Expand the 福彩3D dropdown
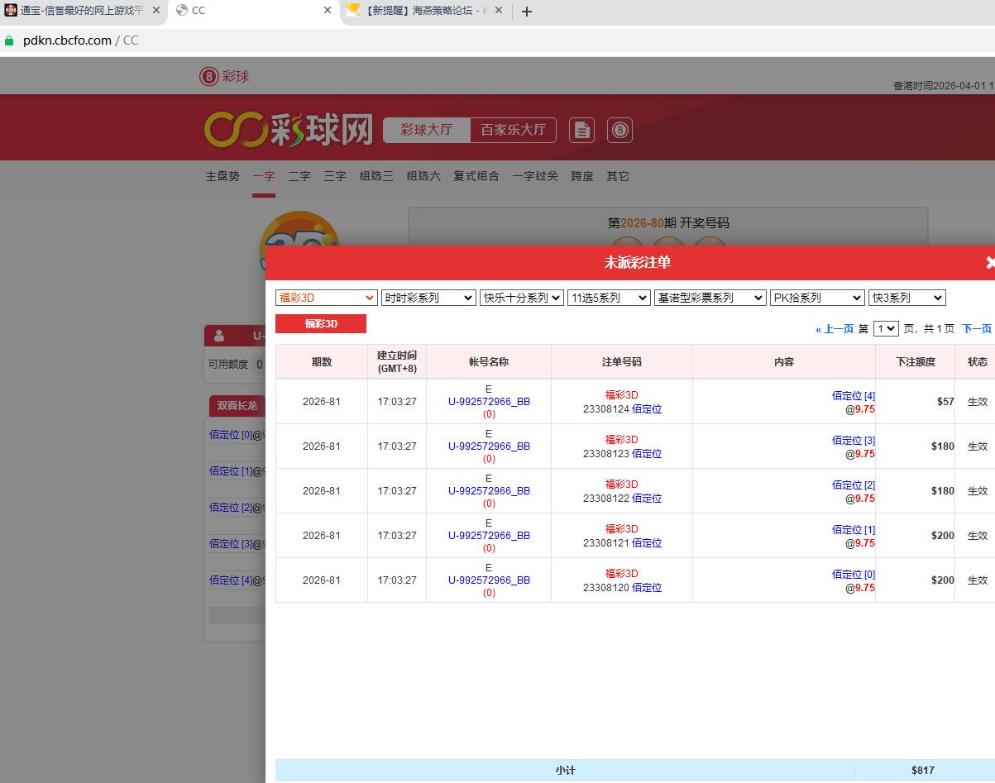995x783 pixels. coord(326,298)
